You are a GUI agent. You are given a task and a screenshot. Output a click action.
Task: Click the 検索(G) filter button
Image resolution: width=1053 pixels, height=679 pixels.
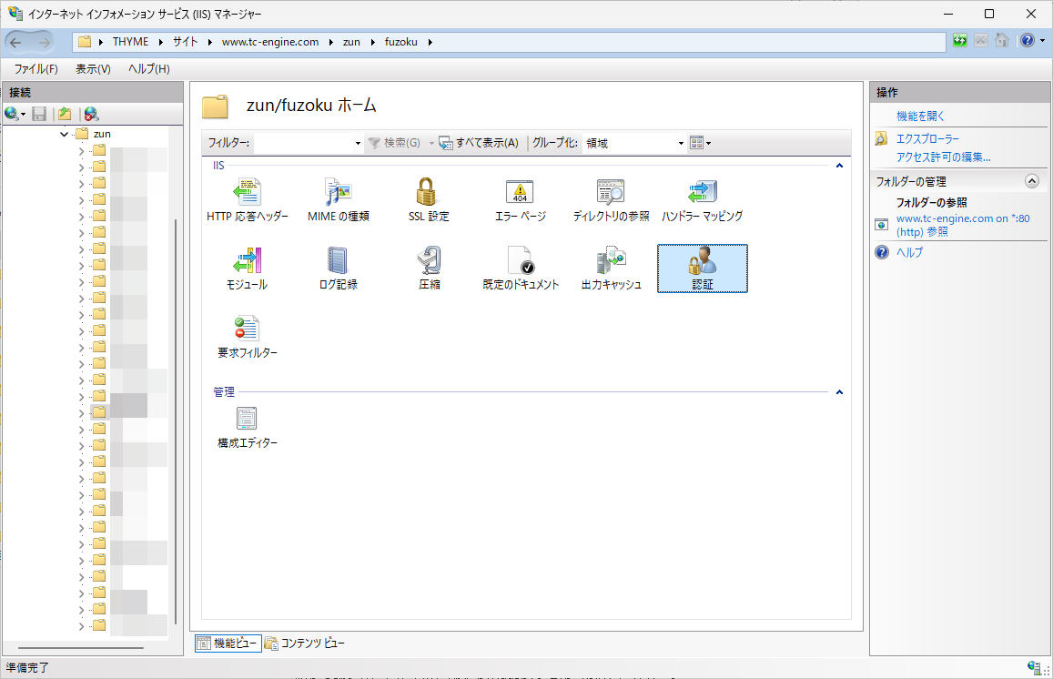[x=395, y=143]
